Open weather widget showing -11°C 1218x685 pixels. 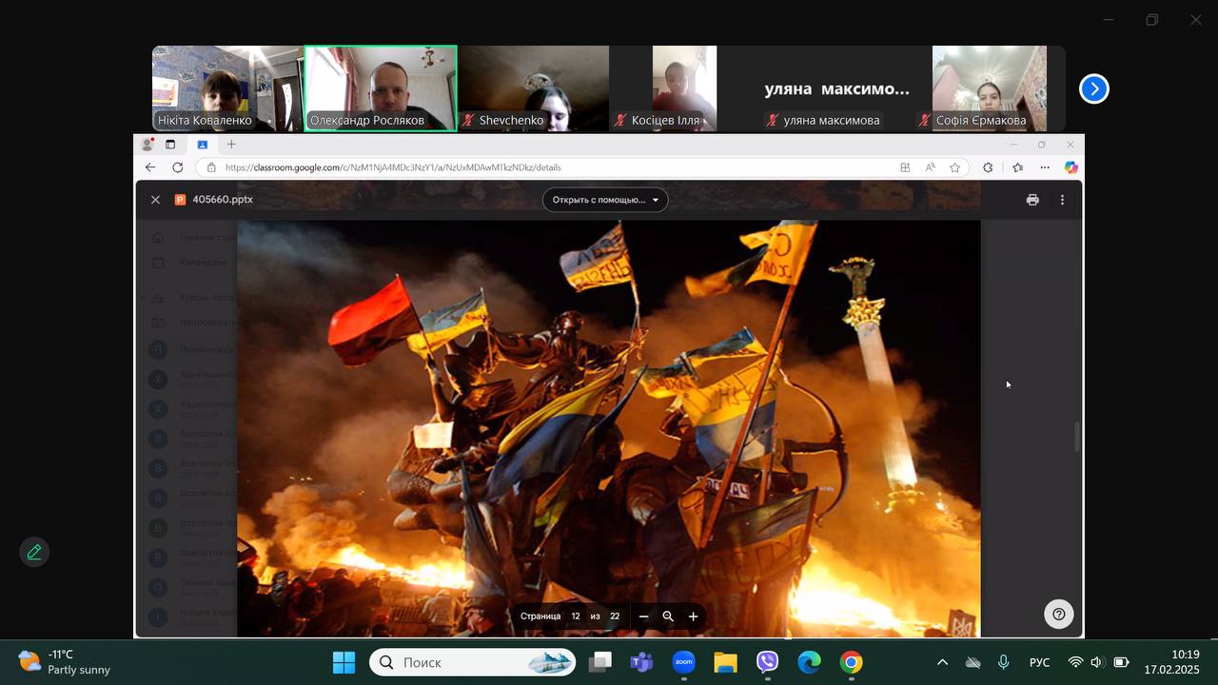65,662
